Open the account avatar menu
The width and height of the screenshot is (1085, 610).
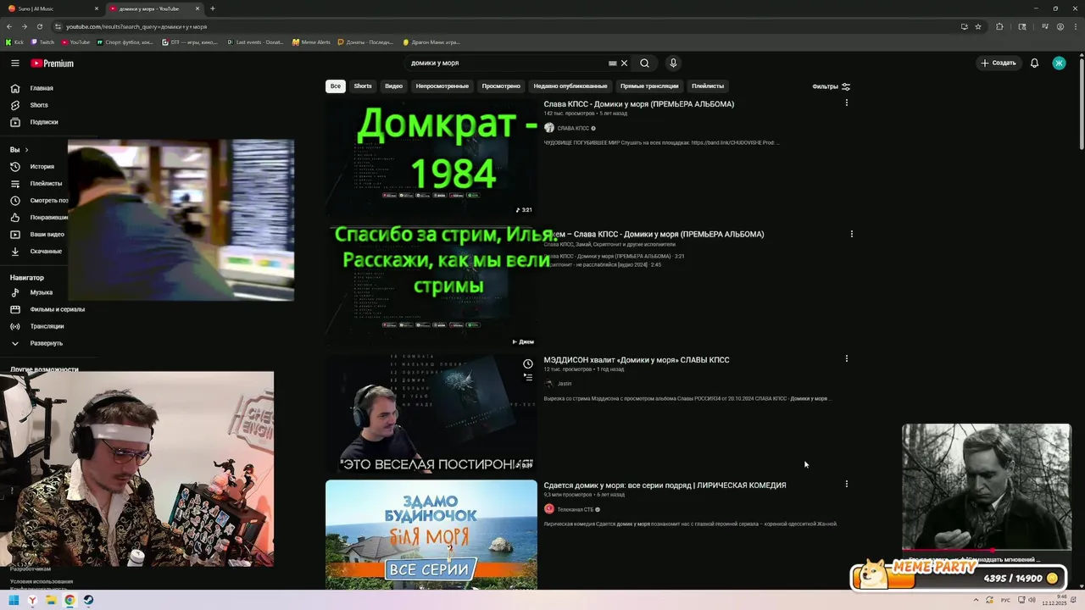tap(1059, 63)
